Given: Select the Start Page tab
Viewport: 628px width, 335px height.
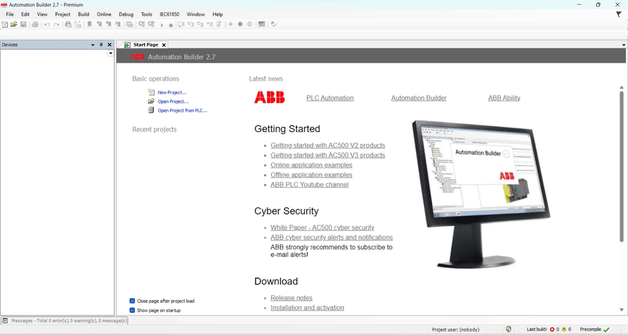Looking at the screenshot, I should click(145, 44).
